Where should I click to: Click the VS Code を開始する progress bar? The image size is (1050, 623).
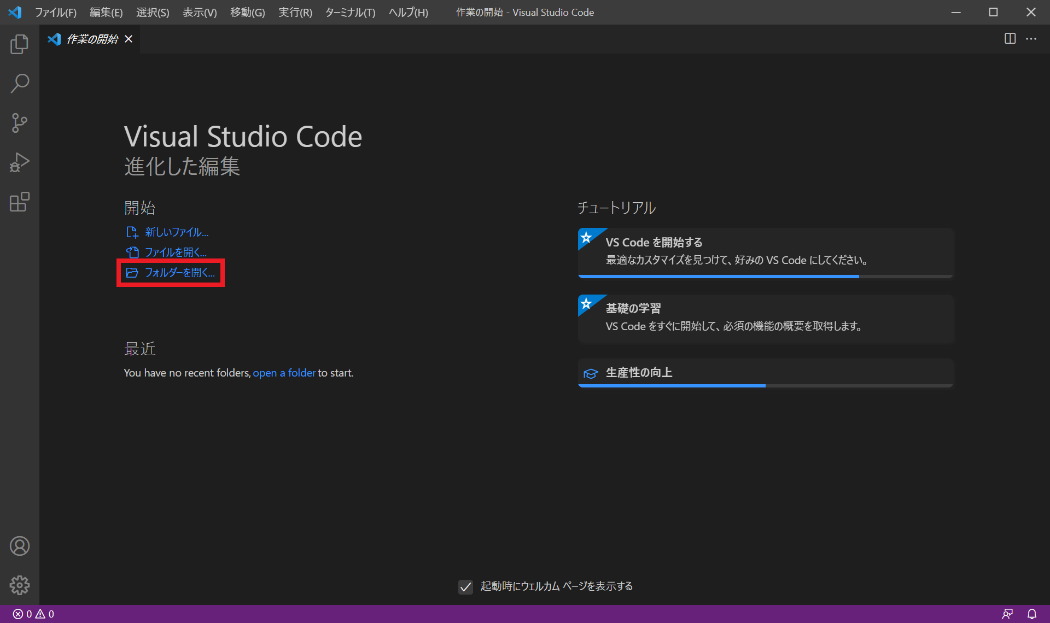click(x=765, y=277)
